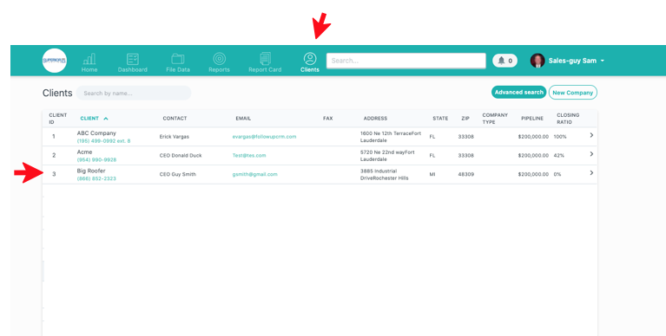The width and height of the screenshot is (666, 336).
Task: Click the COMPANY TYPE column header
Action: click(x=495, y=119)
